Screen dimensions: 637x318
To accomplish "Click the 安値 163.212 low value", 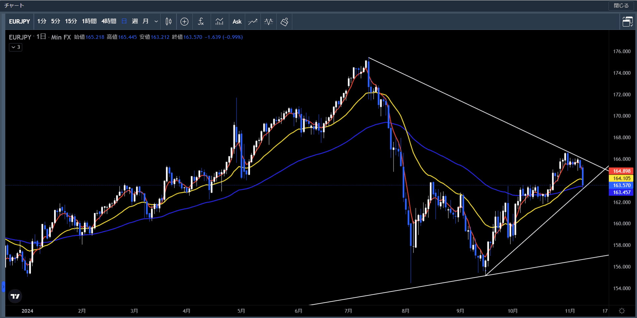I will coord(154,37).
